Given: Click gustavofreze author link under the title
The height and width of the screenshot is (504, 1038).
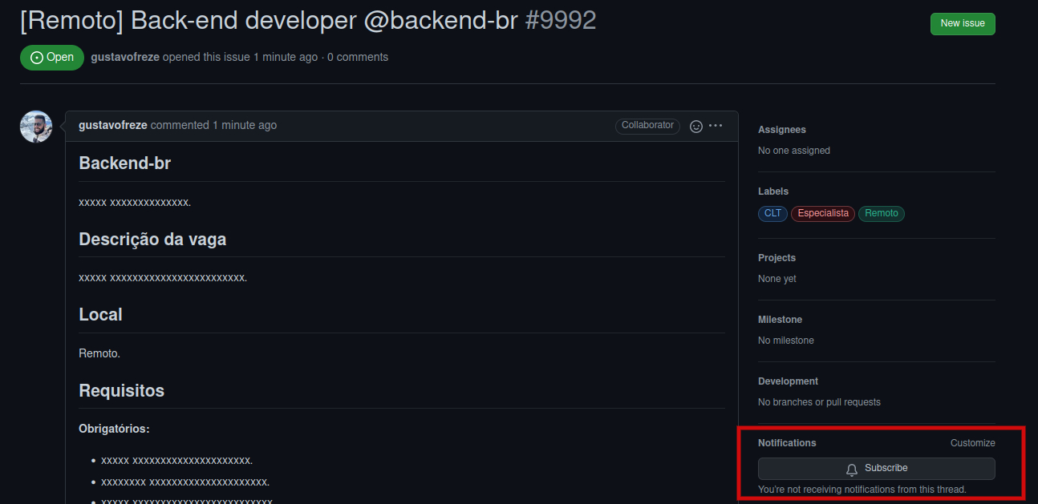Looking at the screenshot, I should coord(125,57).
